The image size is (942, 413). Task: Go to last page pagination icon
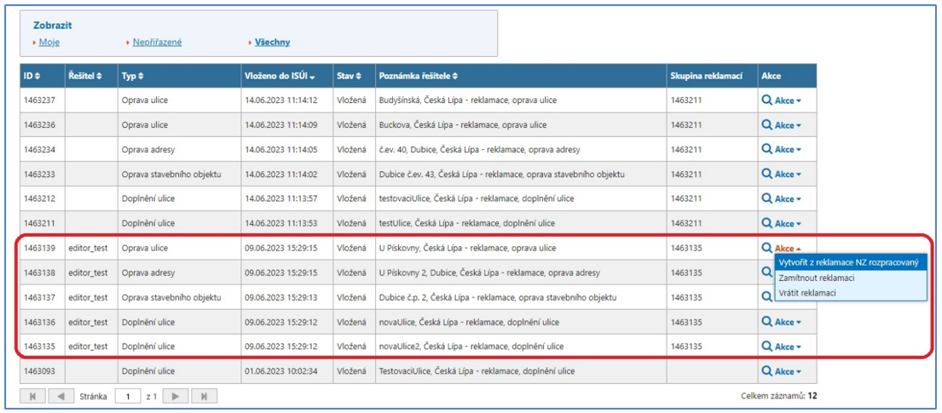pos(204,396)
